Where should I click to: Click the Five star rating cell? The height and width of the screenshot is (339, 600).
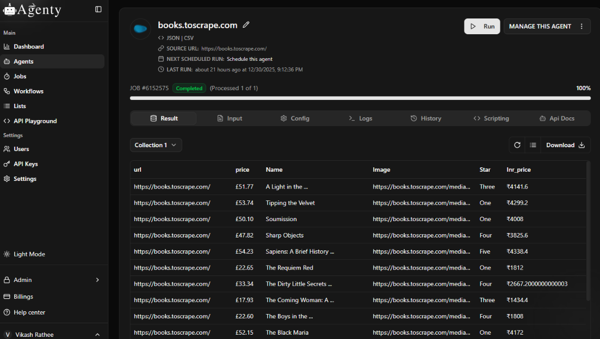click(x=485, y=252)
